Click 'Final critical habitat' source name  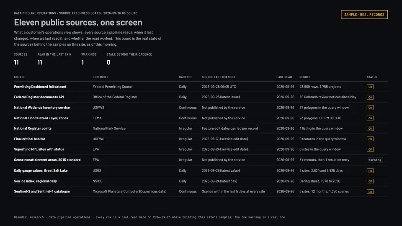pyautogui.click(x=29, y=139)
